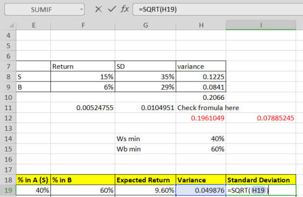Select row 11 header
Screen dimensions: 303x197
coord(8,108)
